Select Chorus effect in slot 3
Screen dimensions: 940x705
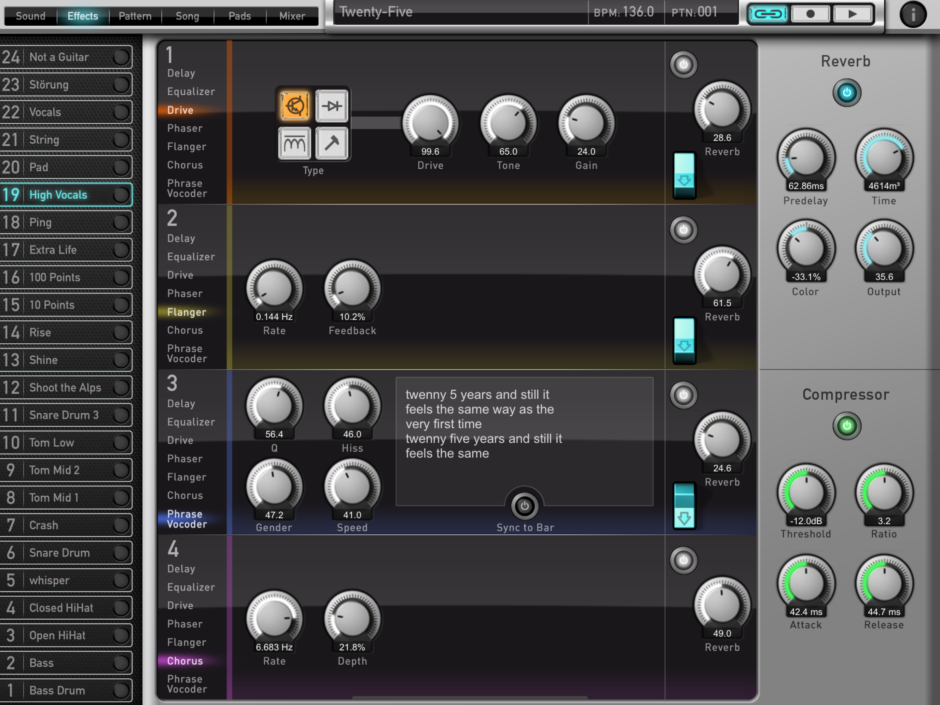185,496
